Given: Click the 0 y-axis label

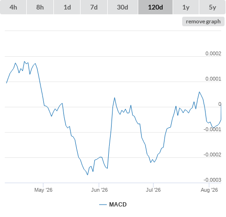Looking at the screenshot, I should 220,104.
